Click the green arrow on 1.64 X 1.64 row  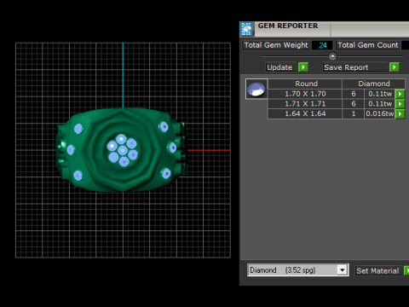coord(400,113)
